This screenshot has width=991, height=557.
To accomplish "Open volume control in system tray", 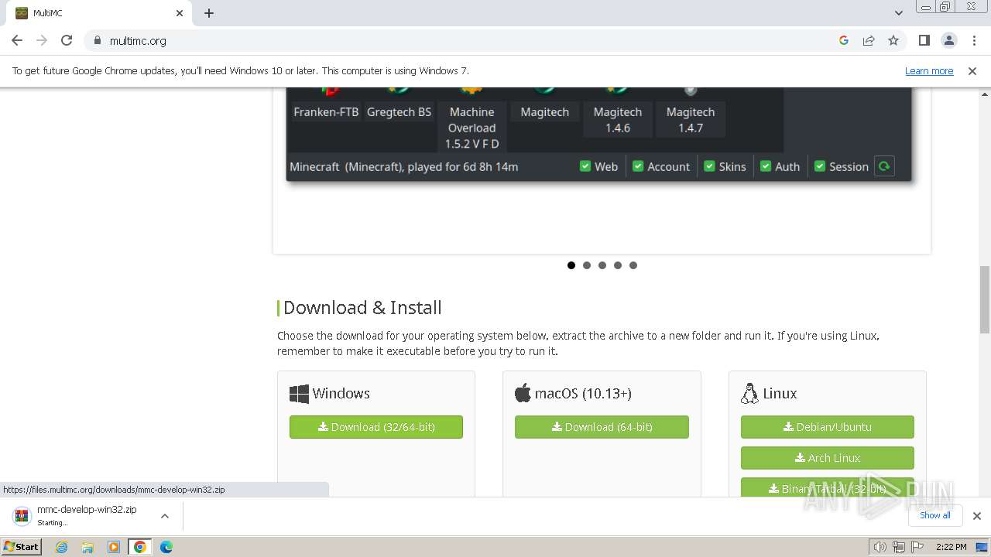I will click(880, 547).
